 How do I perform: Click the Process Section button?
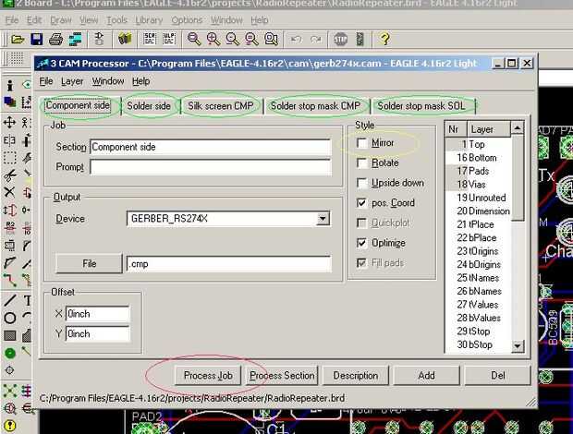(282, 376)
